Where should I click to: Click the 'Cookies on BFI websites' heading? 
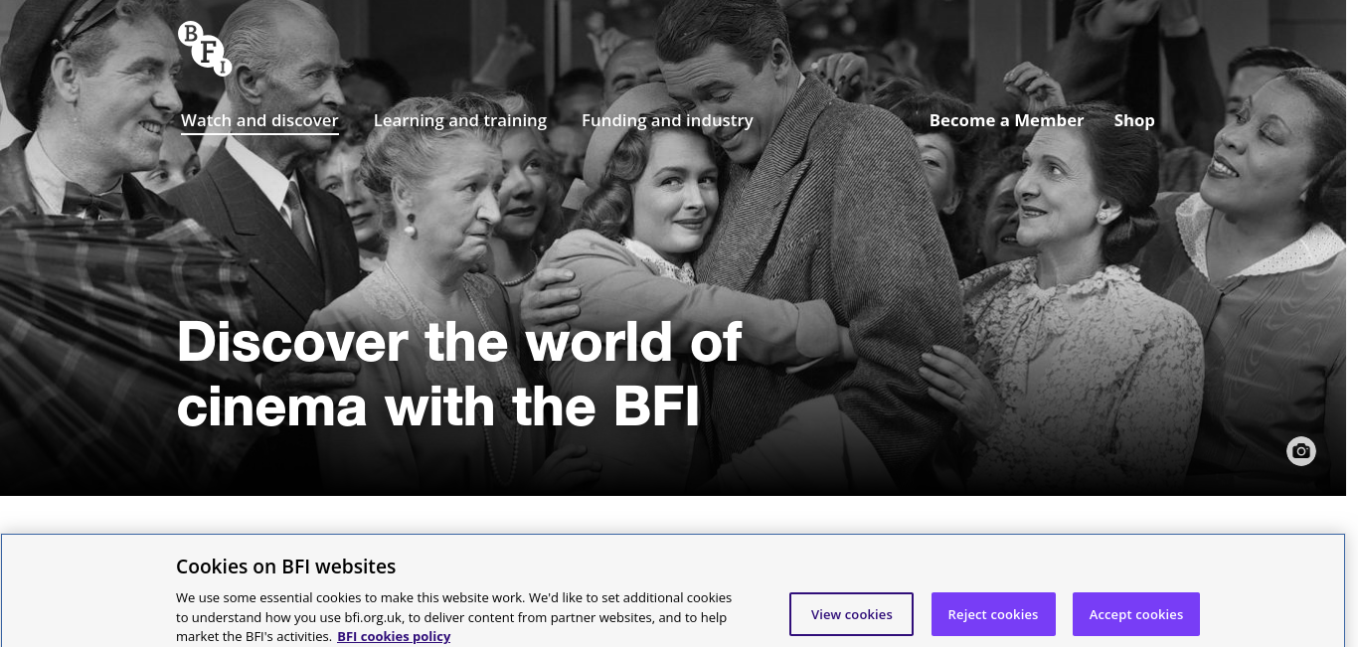point(286,566)
